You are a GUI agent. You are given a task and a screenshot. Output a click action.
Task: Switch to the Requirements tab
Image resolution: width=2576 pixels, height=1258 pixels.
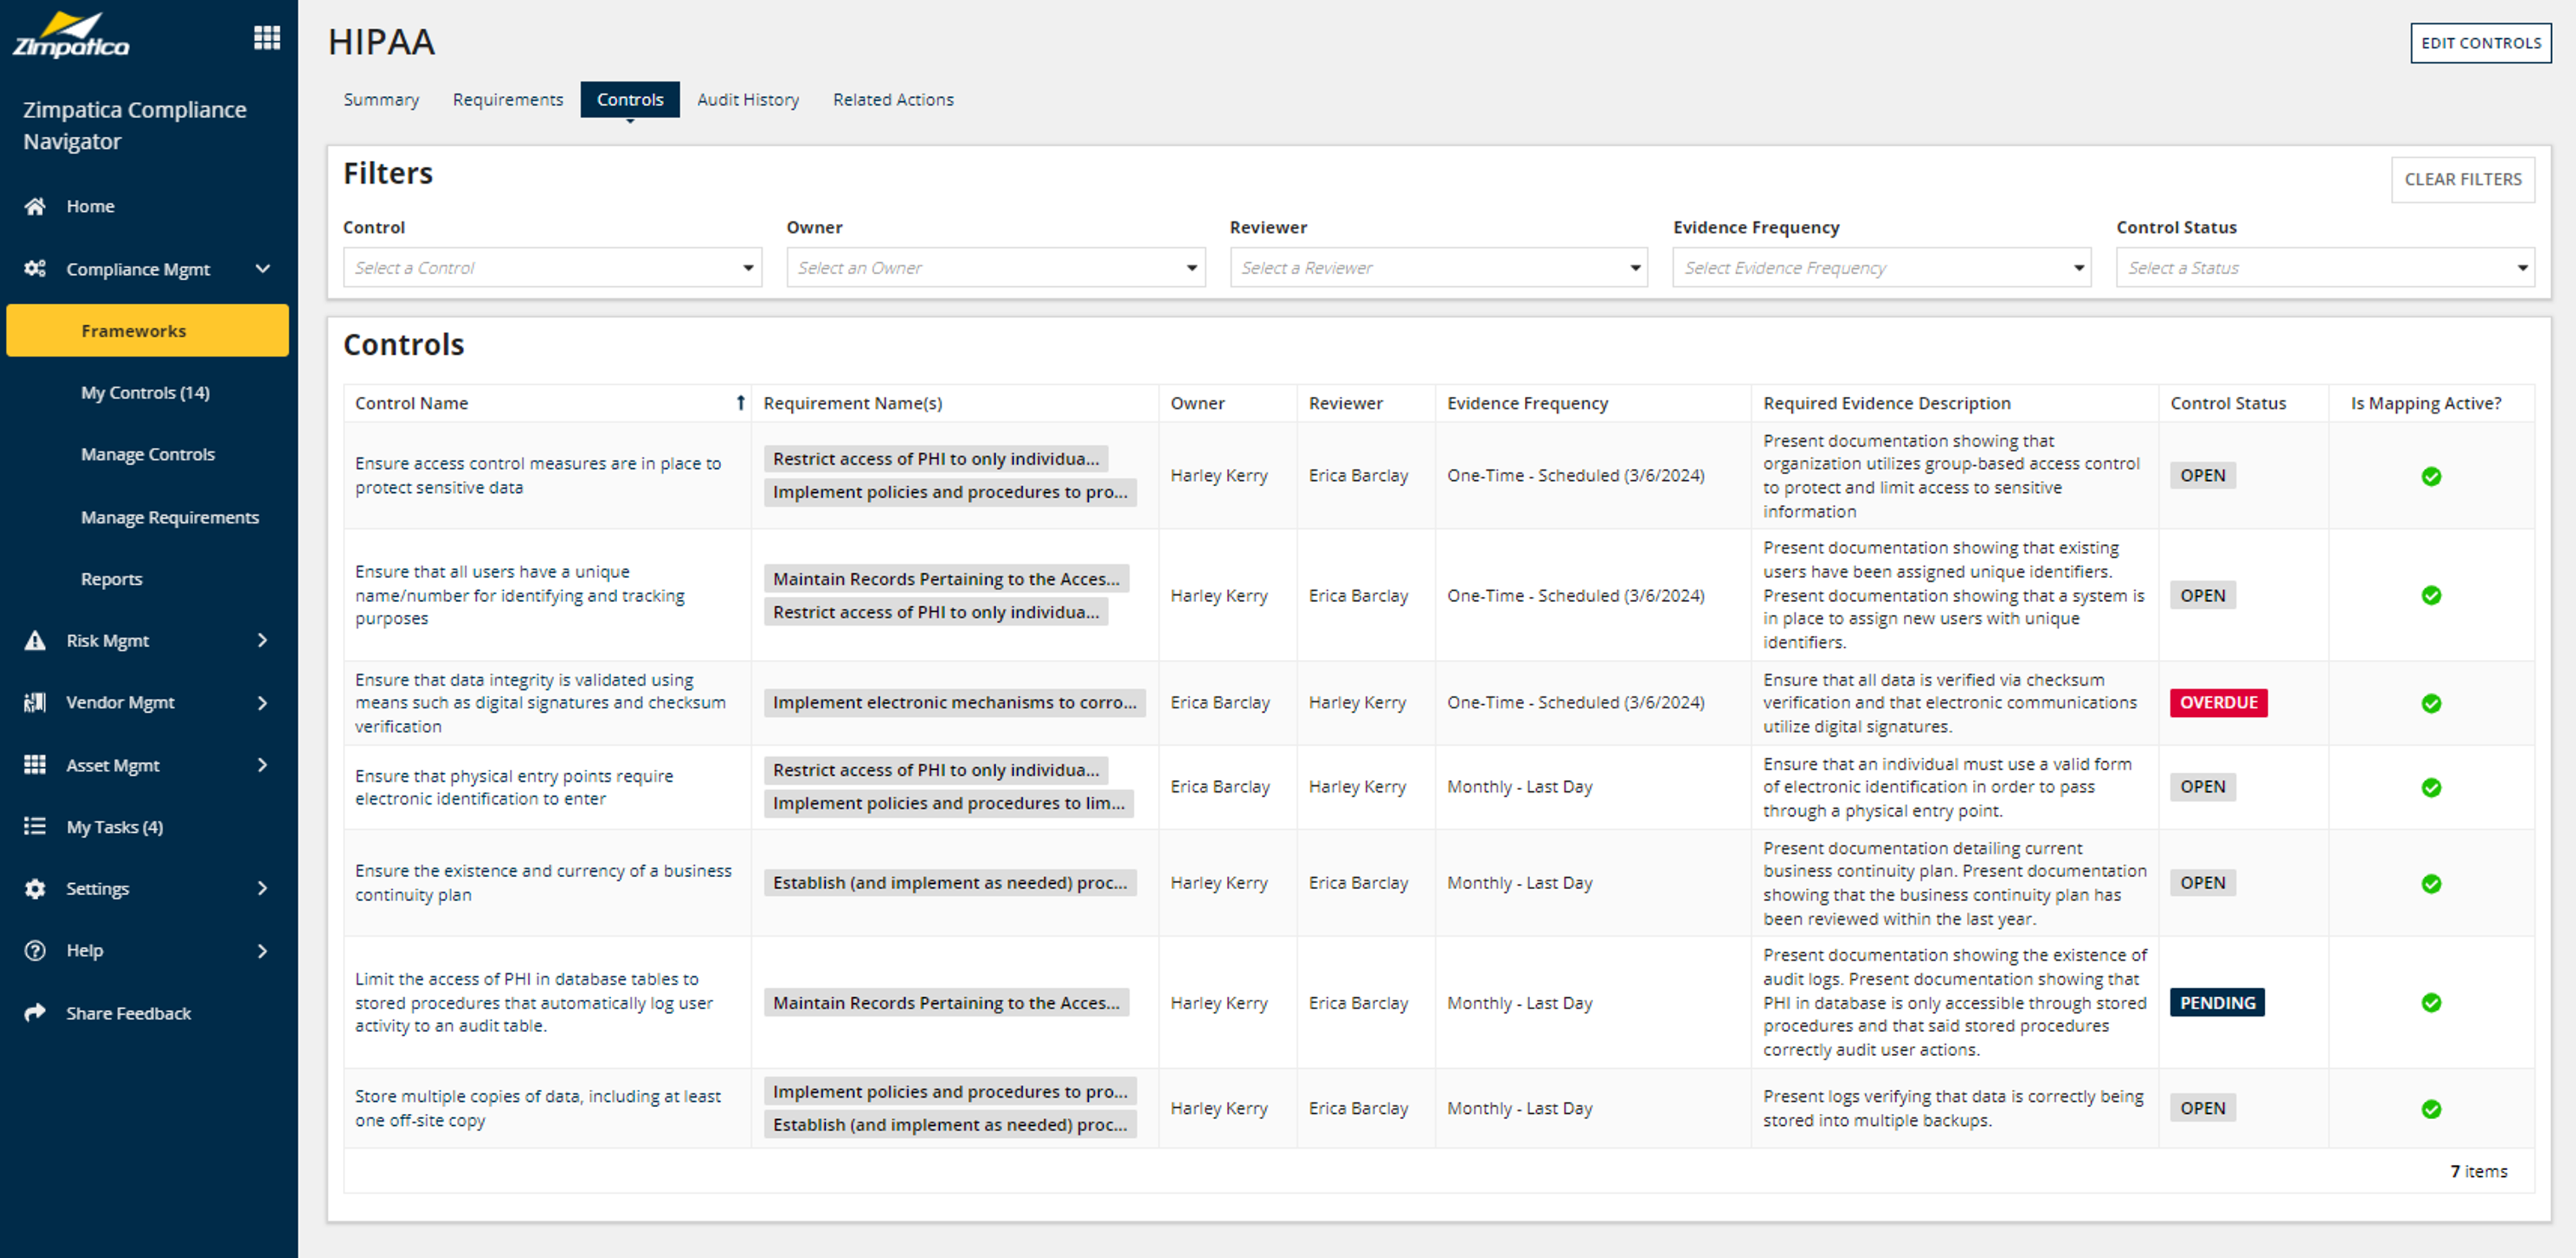(x=507, y=99)
